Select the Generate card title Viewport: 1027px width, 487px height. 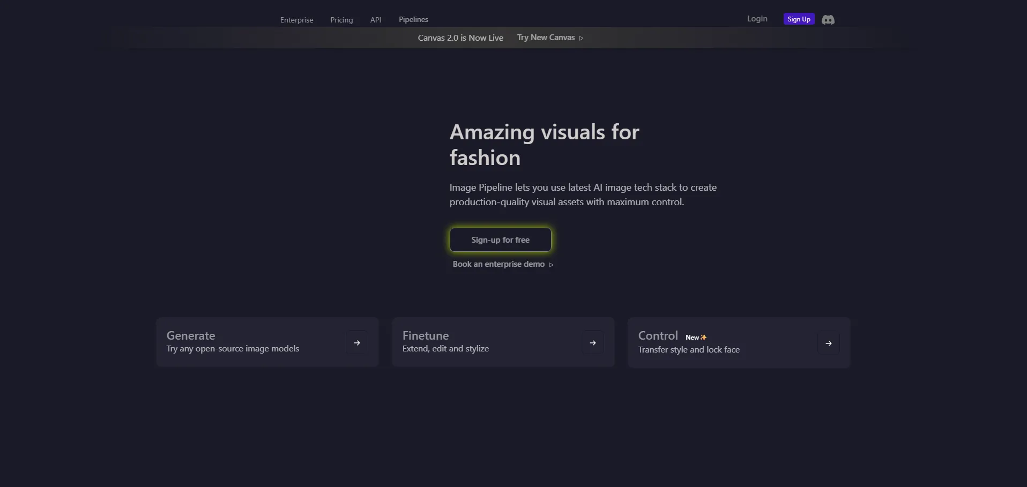coord(191,335)
